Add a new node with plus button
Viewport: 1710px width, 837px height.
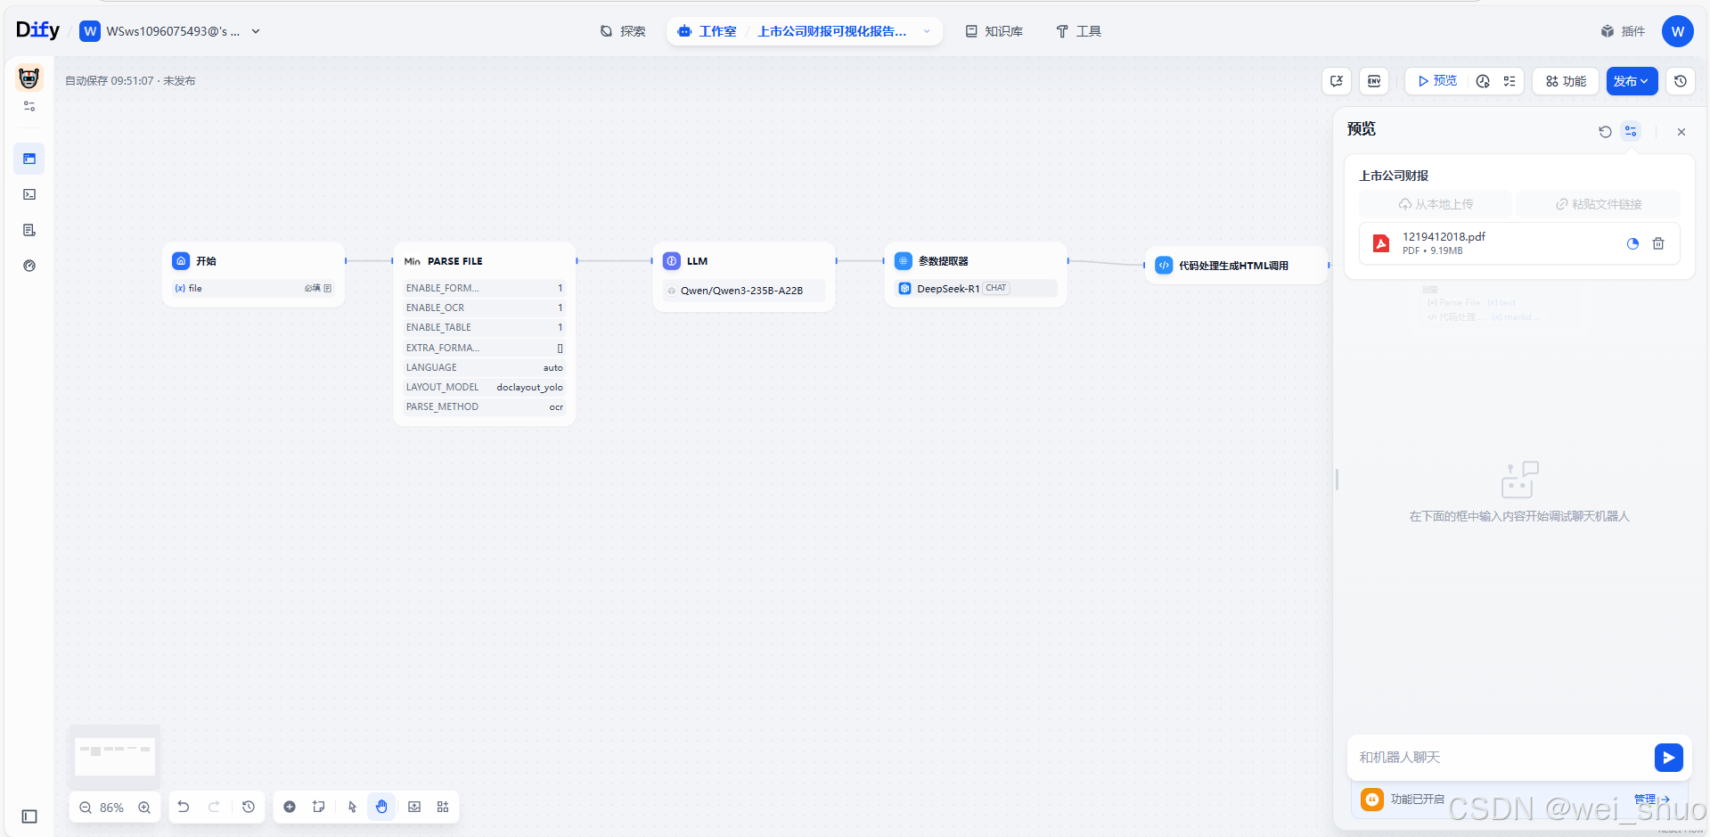click(290, 807)
